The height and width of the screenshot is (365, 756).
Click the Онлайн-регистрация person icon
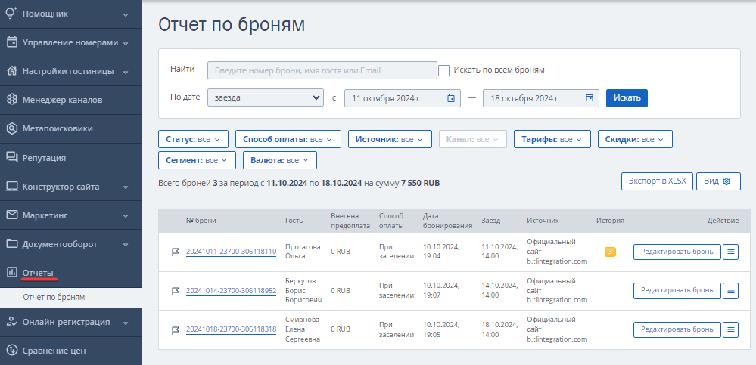tap(11, 322)
